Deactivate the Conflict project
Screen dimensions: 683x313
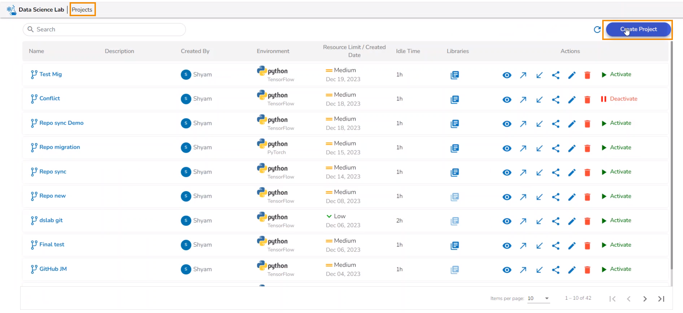(619, 99)
